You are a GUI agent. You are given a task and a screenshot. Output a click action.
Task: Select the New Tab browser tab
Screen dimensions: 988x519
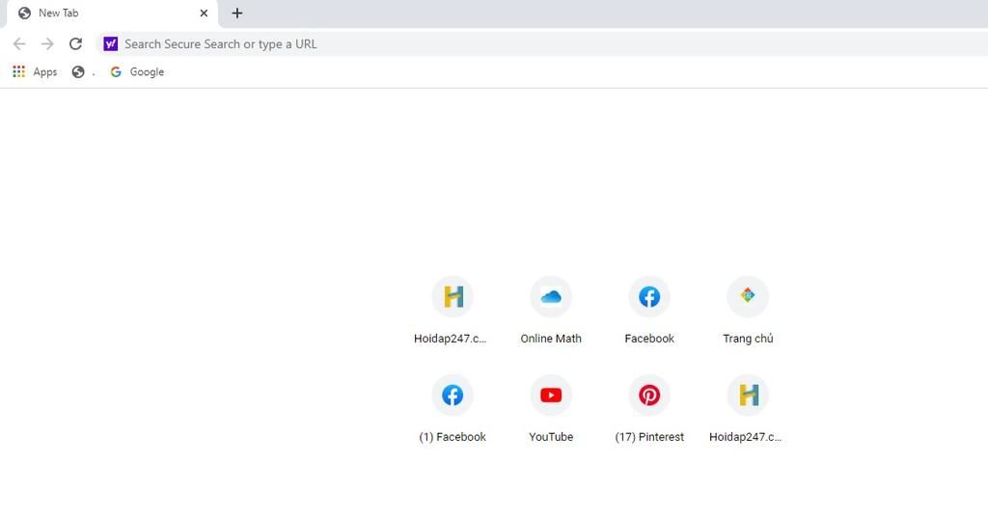click(x=112, y=14)
